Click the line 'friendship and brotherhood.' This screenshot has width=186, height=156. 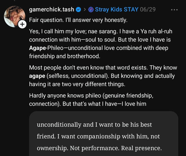pos(65,56)
